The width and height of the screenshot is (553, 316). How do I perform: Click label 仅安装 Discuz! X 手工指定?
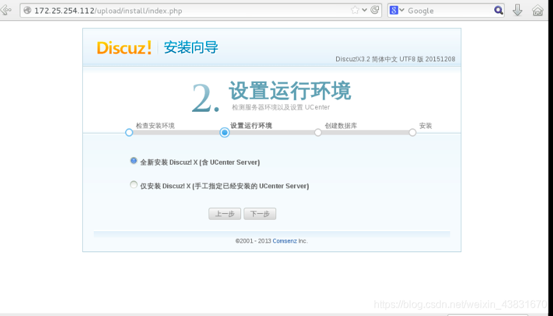pyautogui.click(x=225, y=186)
